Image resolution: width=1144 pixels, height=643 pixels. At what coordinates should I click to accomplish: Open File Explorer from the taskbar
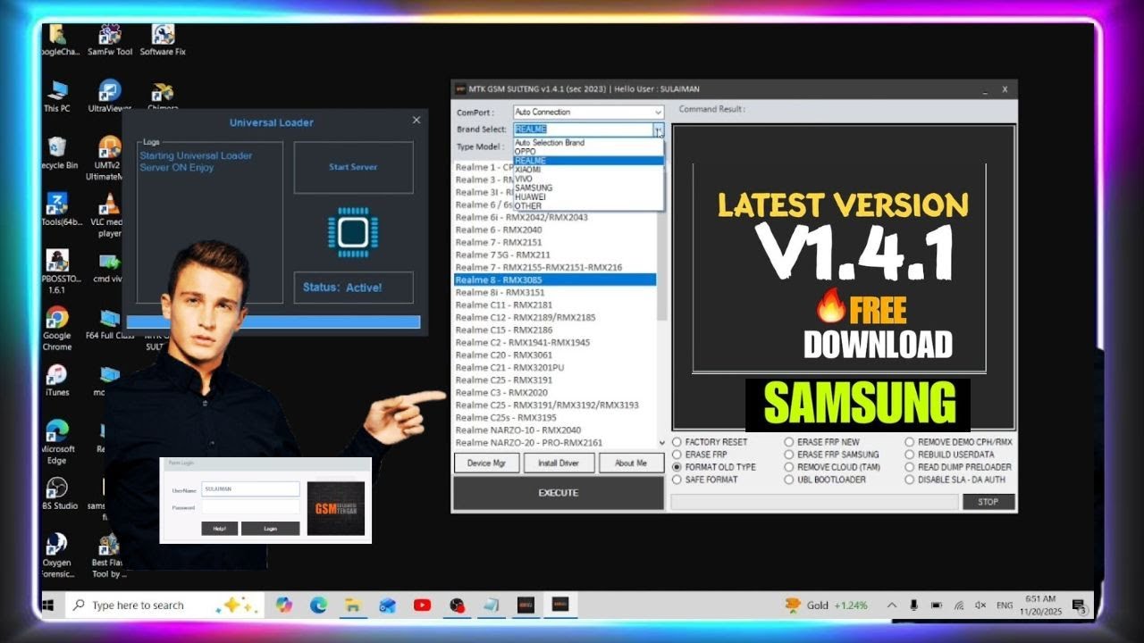[x=353, y=605]
